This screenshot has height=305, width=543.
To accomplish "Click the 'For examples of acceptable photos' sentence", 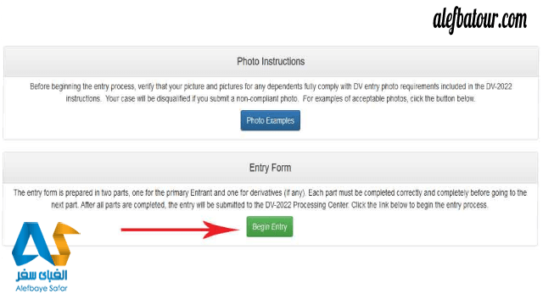I will coord(389,99).
